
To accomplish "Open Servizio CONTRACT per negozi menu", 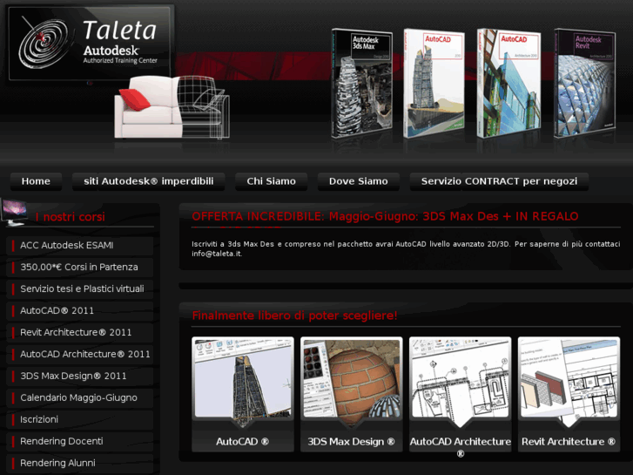I will pos(500,181).
